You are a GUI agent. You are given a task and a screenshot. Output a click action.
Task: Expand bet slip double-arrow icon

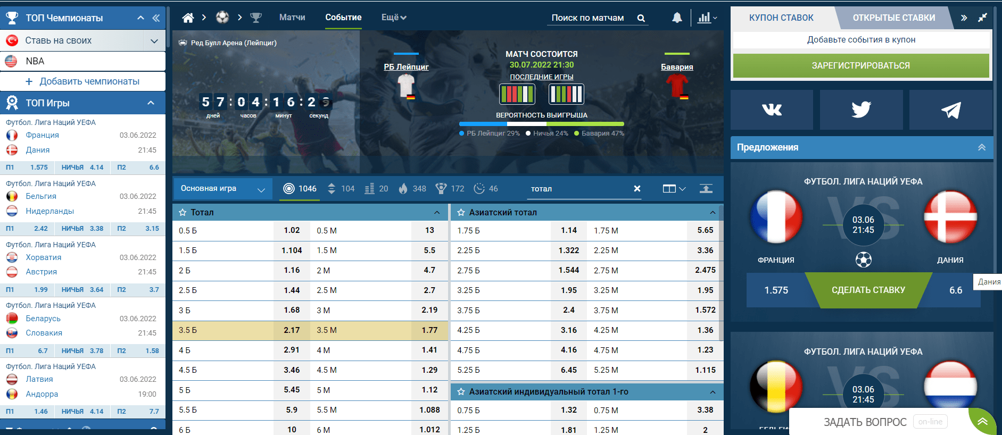[x=964, y=18]
